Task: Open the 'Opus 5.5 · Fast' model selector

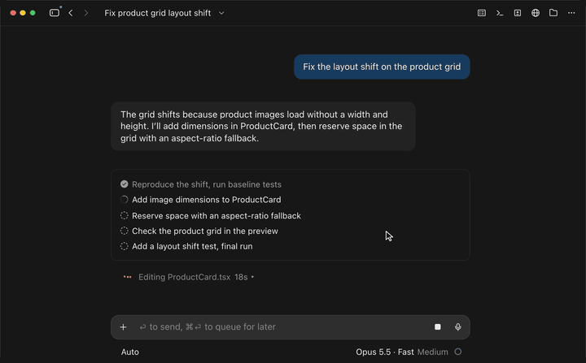Action: (384, 352)
